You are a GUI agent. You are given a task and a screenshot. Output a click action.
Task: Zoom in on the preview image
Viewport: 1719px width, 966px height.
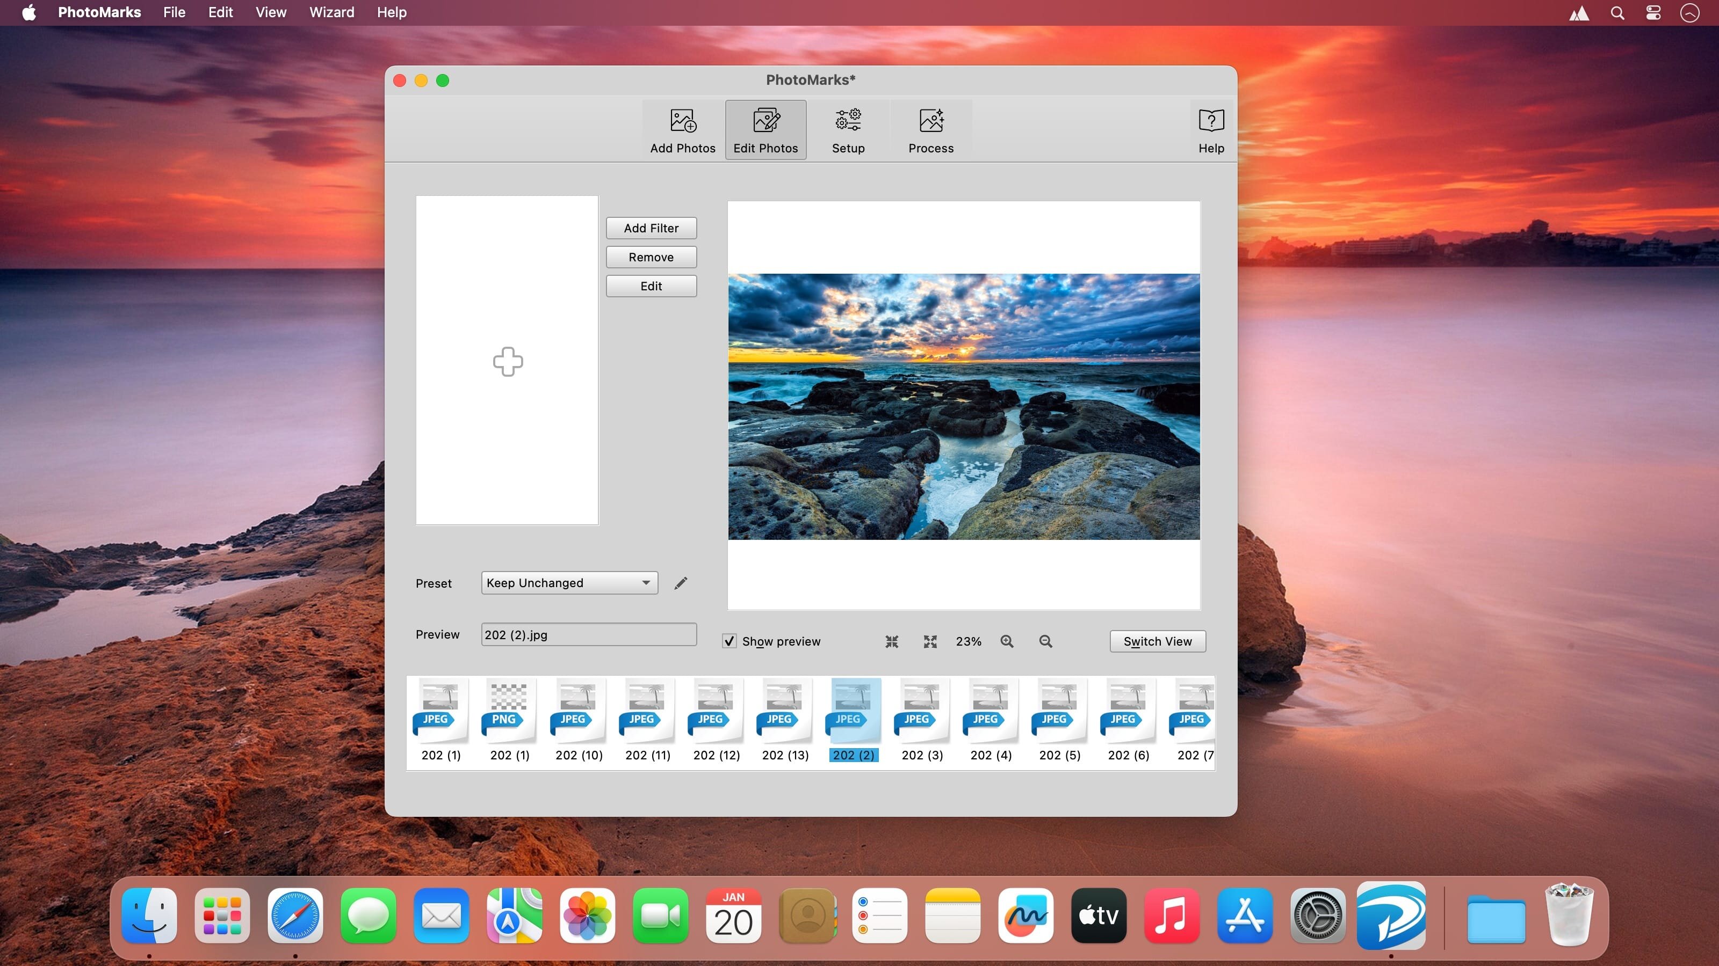[1006, 641]
